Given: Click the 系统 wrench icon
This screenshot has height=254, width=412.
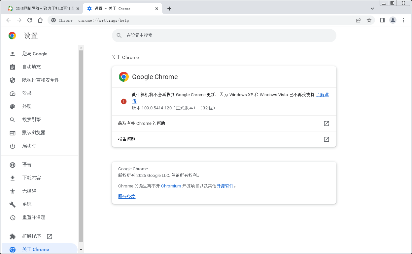Looking at the screenshot, I should 13,204.
